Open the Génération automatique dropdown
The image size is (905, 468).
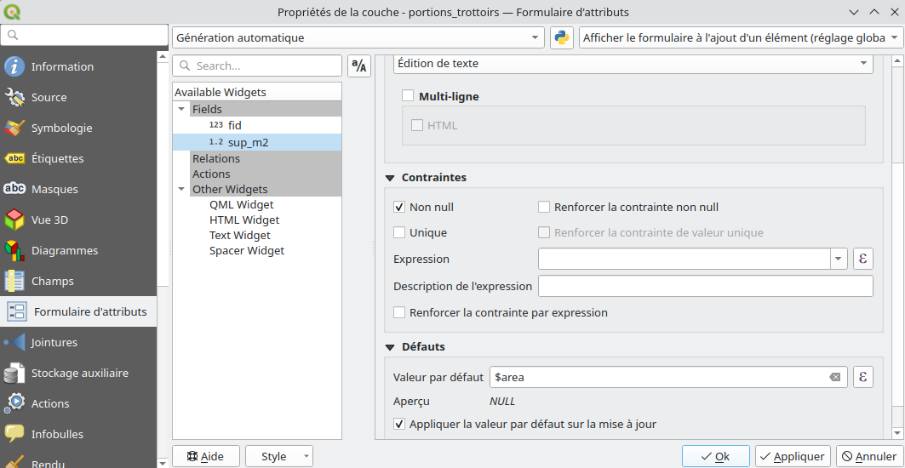[358, 38]
